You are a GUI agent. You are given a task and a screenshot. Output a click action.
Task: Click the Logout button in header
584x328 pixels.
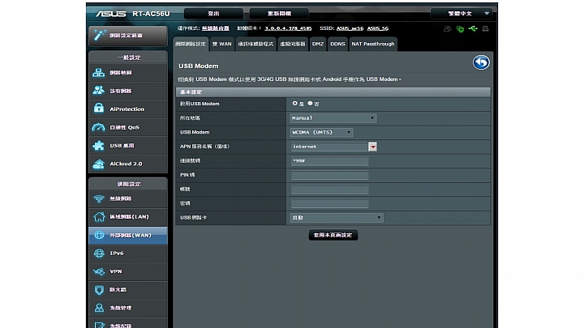pos(213,14)
